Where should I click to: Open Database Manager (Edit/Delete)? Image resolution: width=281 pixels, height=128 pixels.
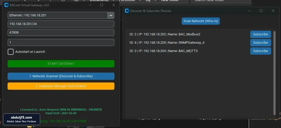(61, 86)
